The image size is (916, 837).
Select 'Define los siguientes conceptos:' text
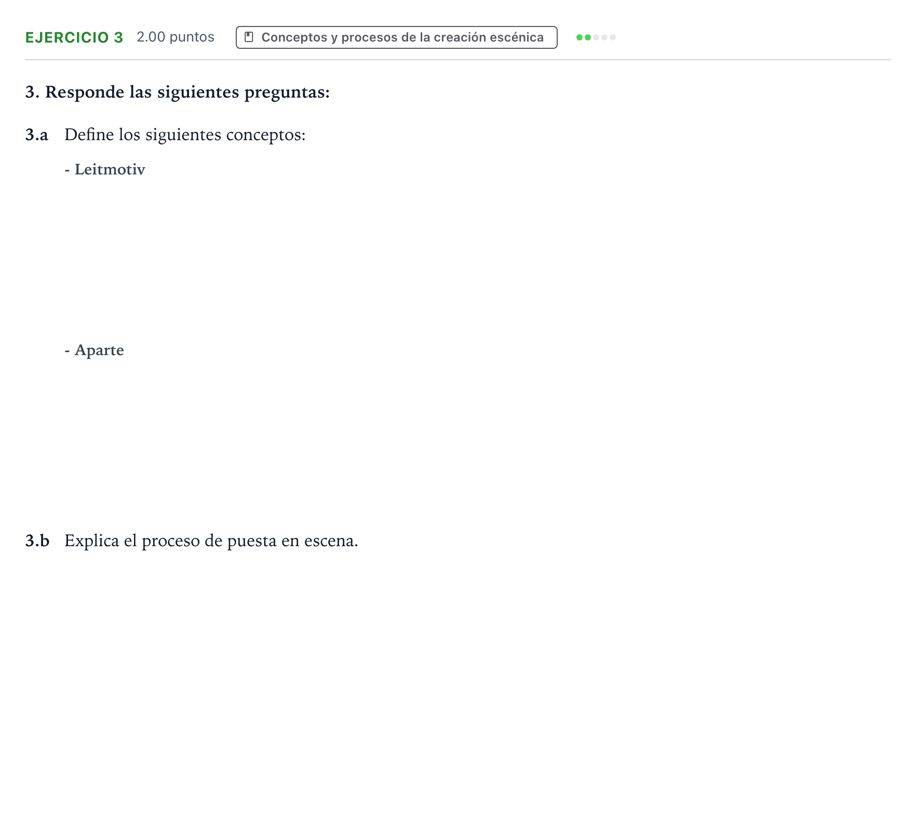pos(185,135)
